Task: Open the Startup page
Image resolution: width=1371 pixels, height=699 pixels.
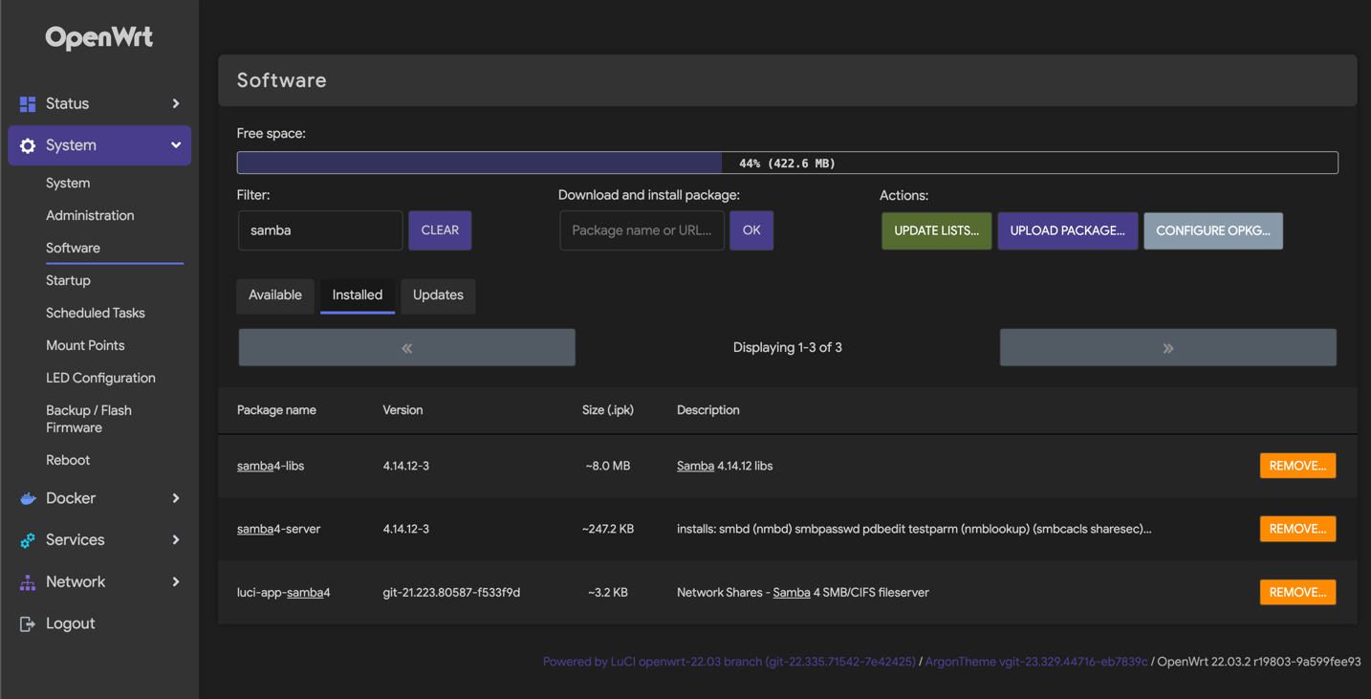Action: [68, 280]
